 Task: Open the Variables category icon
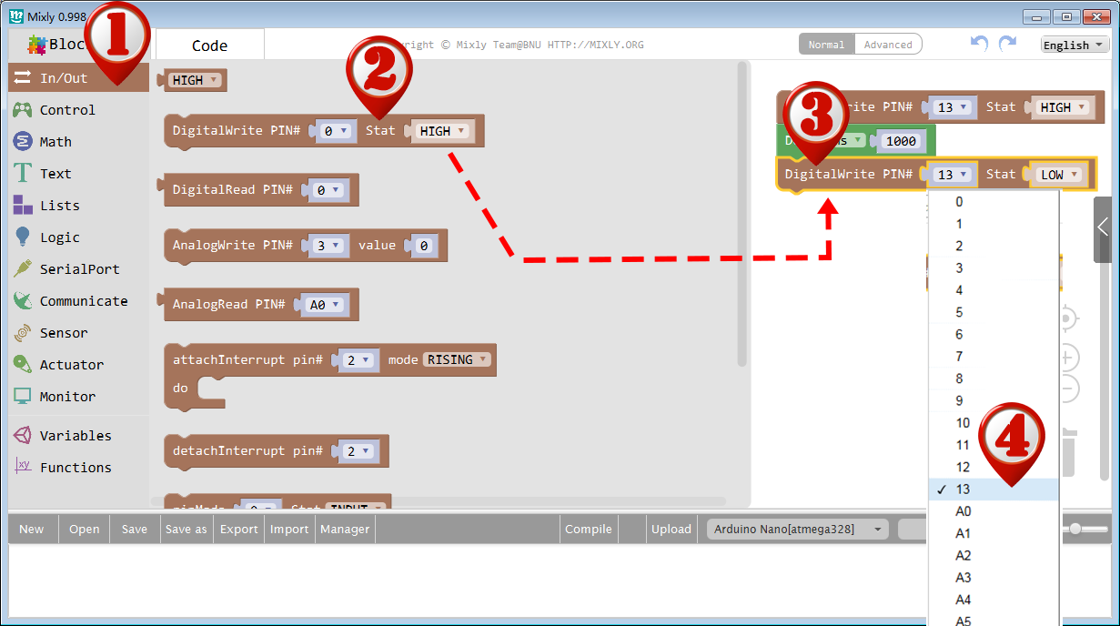(x=23, y=436)
